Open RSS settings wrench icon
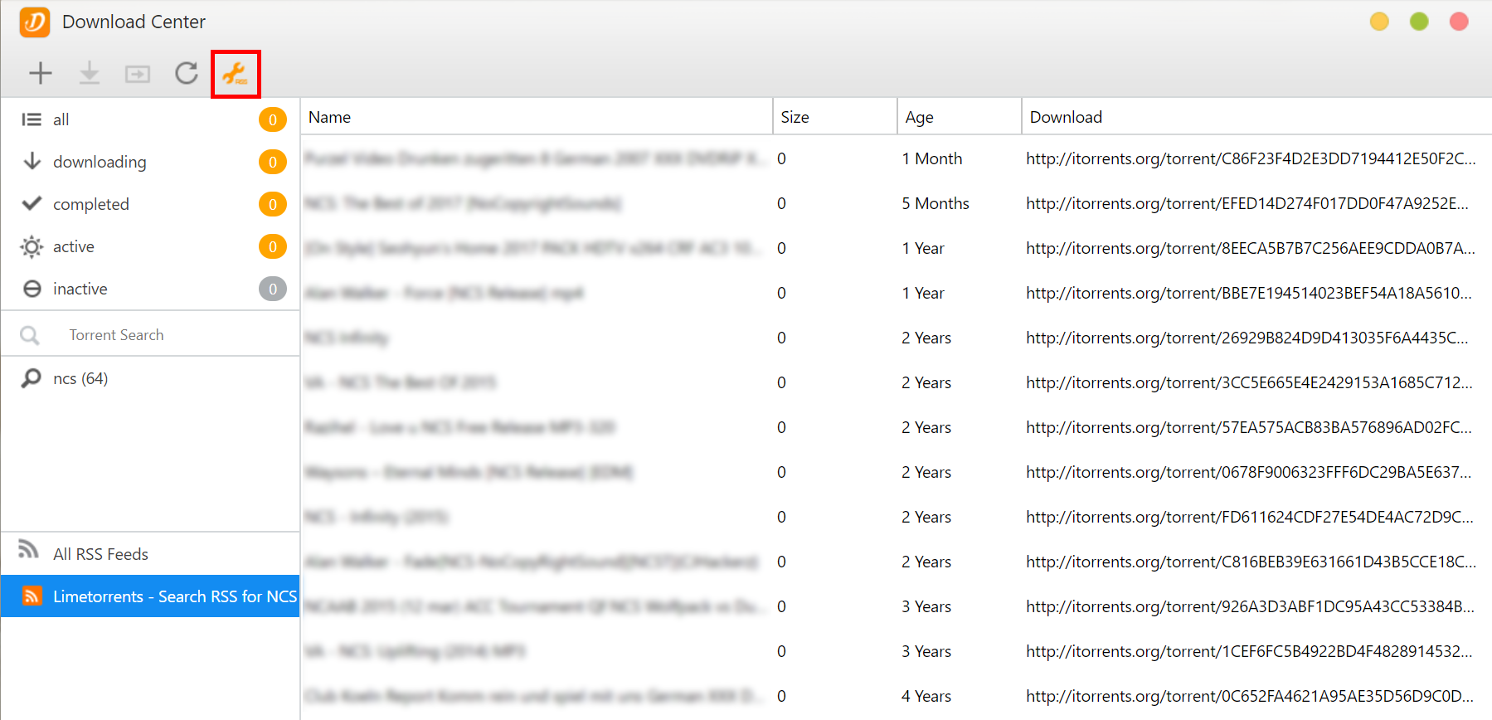Image resolution: width=1492 pixels, height=720 pixels. [x=236, y=74]
